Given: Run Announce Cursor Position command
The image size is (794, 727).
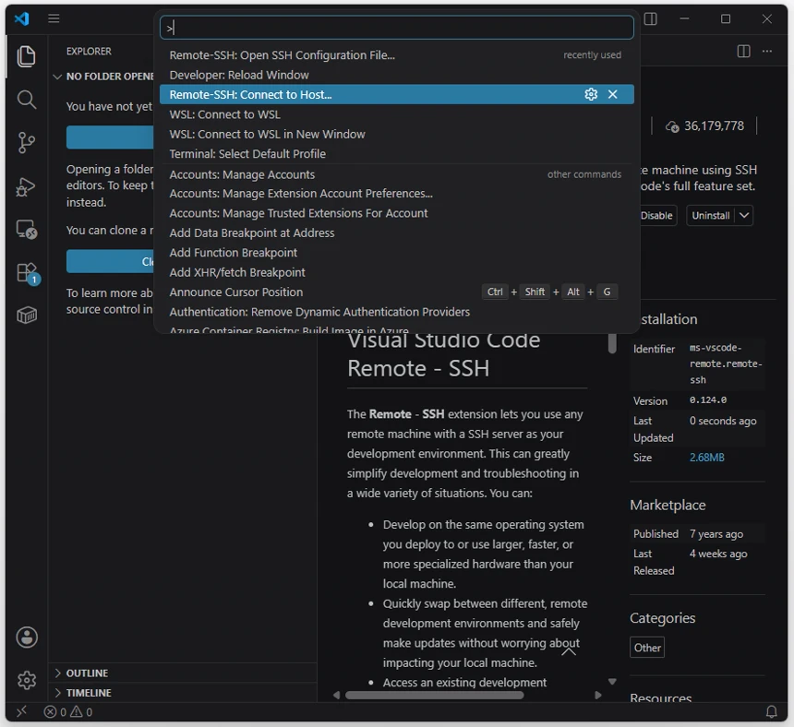Looking at the screenshot, I should [x=396, y=292].
